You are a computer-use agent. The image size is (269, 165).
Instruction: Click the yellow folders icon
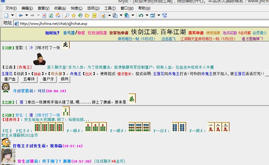(87, 15)
